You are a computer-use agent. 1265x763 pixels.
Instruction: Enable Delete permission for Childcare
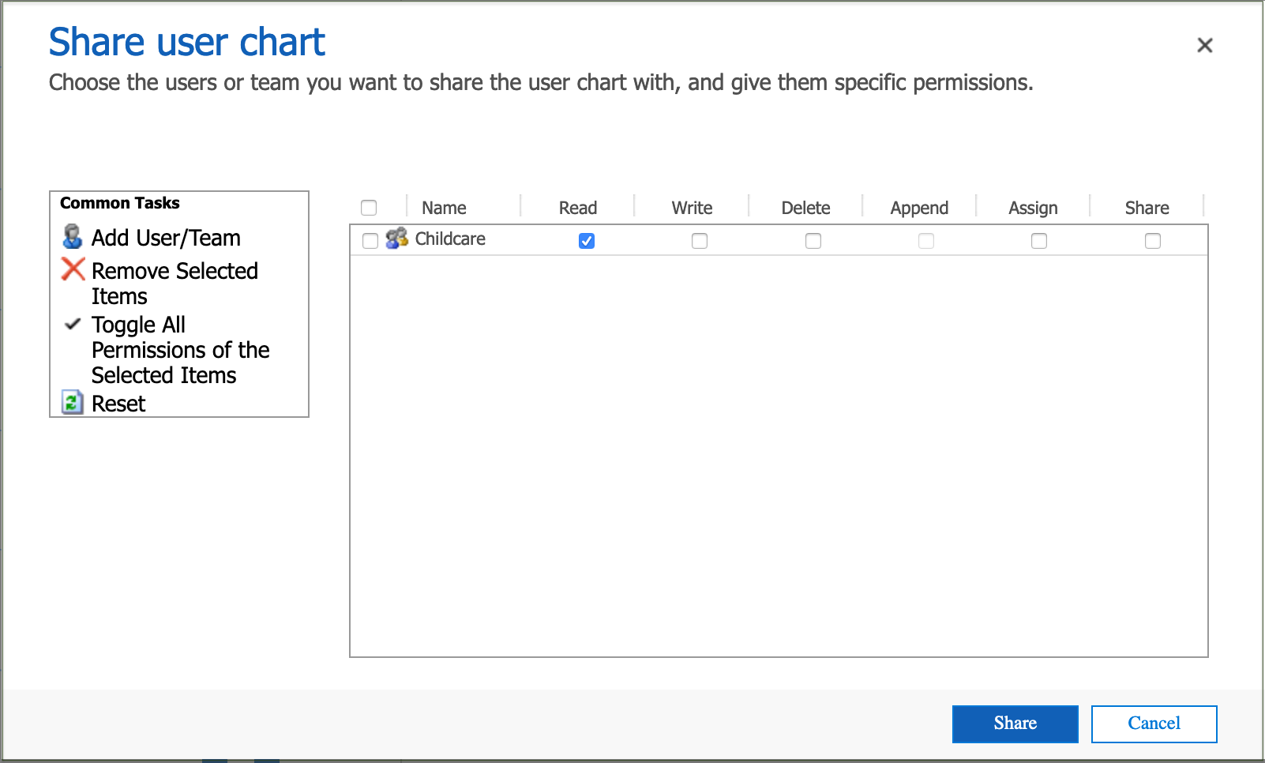pyautogui.click(x=813, y=241)
